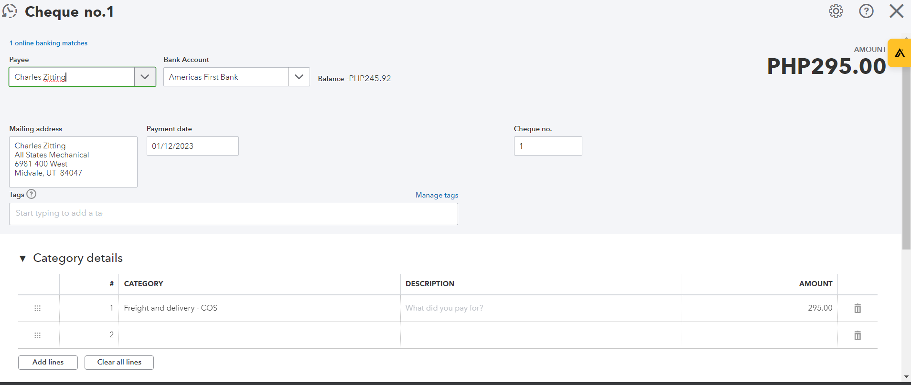Click the empty description cell in line 2
This screenshot has height=385, width=911.
coord(541,335)
